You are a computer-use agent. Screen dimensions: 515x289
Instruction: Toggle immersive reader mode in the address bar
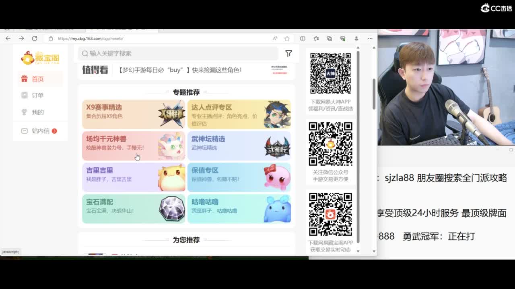point(275,39)
